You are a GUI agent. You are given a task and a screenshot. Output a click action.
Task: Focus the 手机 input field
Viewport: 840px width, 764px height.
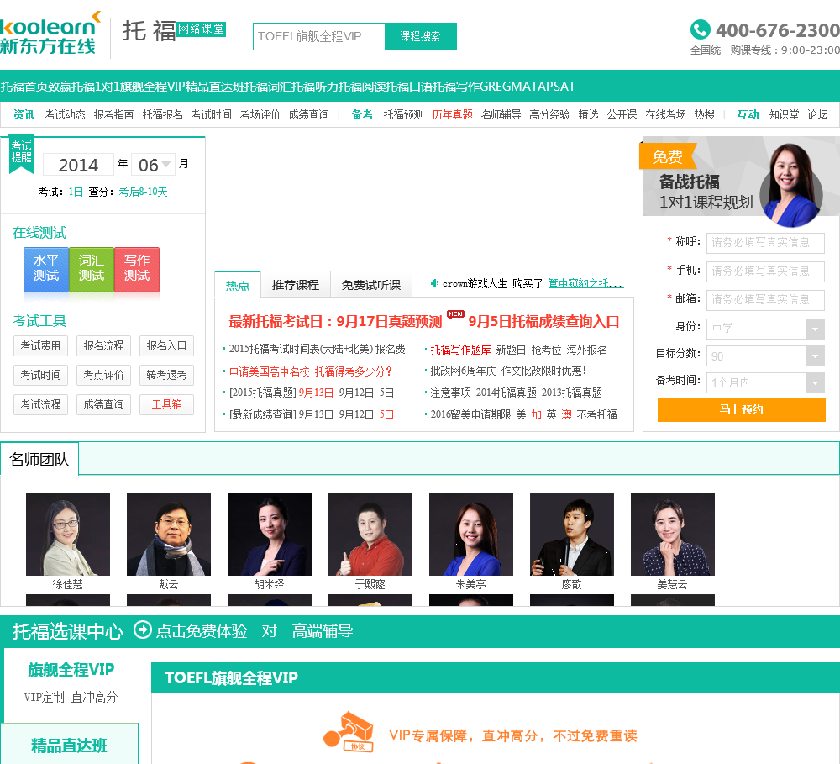coord(765,271)
